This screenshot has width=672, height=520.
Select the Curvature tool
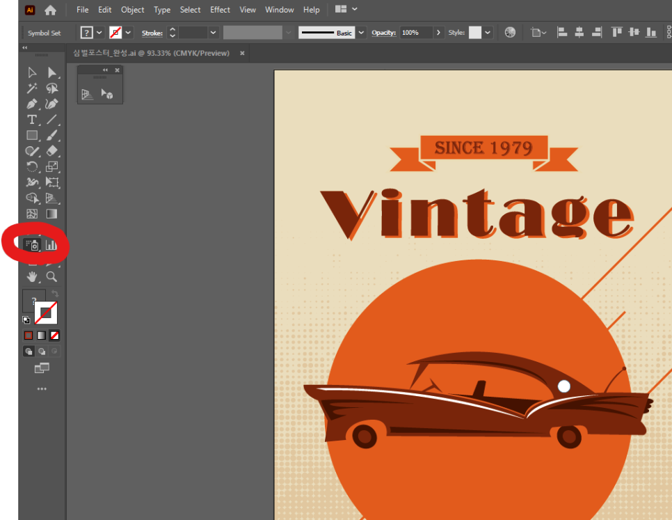(51, 104)
